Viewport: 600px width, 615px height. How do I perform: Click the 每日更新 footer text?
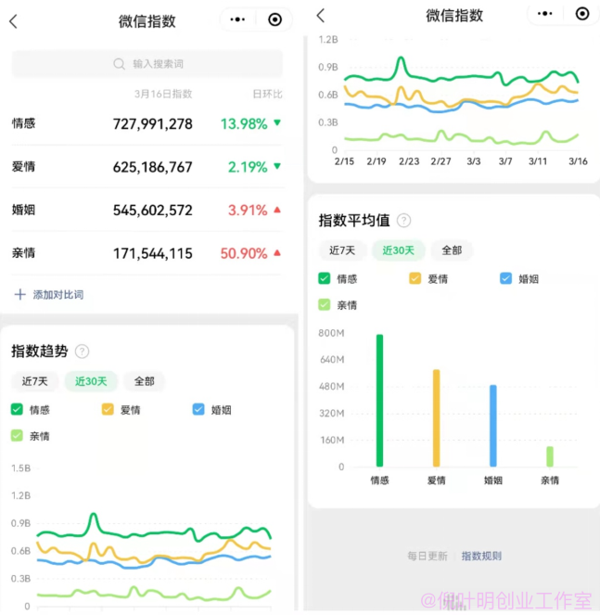[428, 556]
